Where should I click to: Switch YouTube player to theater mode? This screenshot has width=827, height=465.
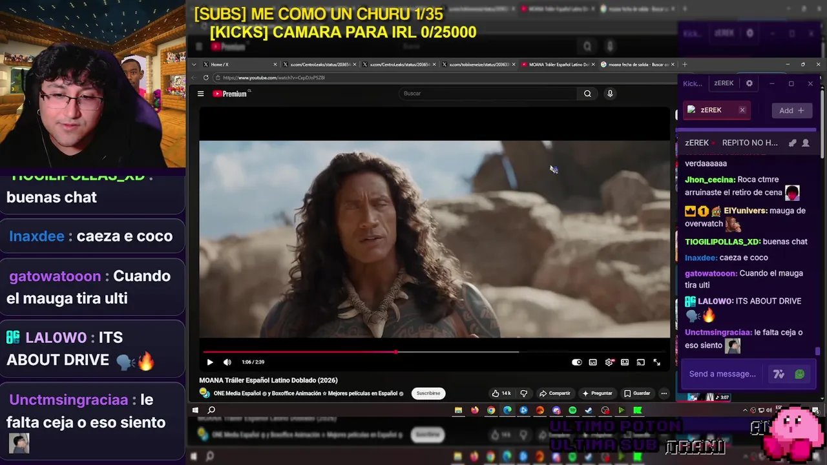(625, 362)
